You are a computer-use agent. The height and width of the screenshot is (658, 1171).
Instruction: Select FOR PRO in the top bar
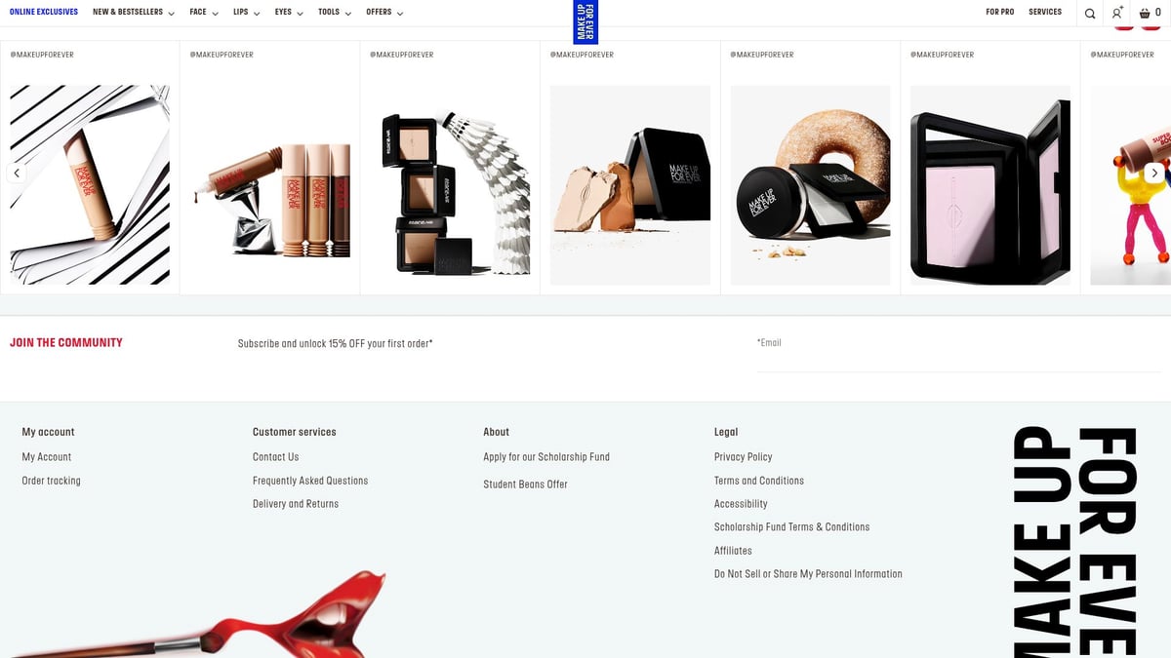(1000, 12)
